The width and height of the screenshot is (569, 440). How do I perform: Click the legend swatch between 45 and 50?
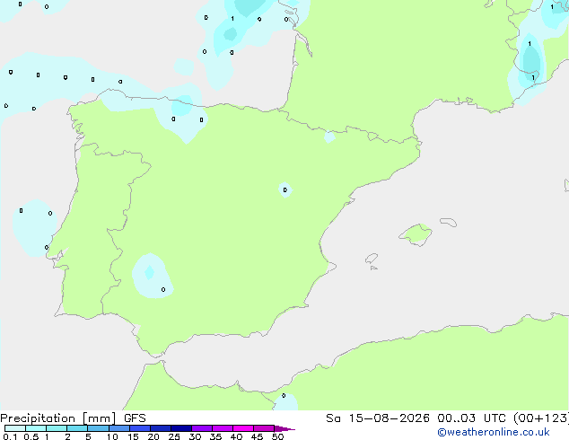click(x=264, y=428)
